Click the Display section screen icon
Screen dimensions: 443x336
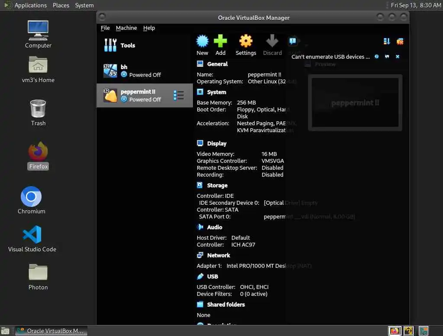tap(200, 143)
